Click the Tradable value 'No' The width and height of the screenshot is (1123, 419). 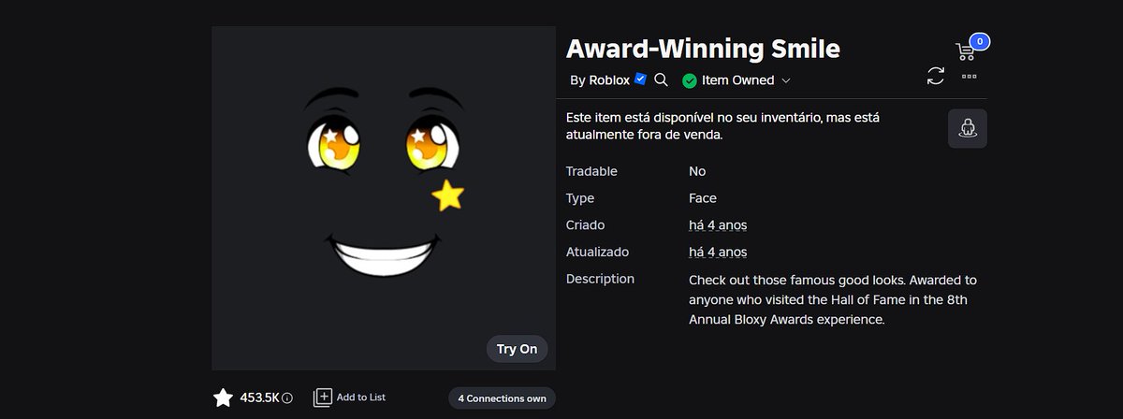697,171
